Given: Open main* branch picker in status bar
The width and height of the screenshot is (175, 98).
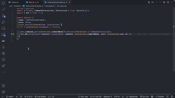Looking at the screenshot, I should (x=10, y=97).
